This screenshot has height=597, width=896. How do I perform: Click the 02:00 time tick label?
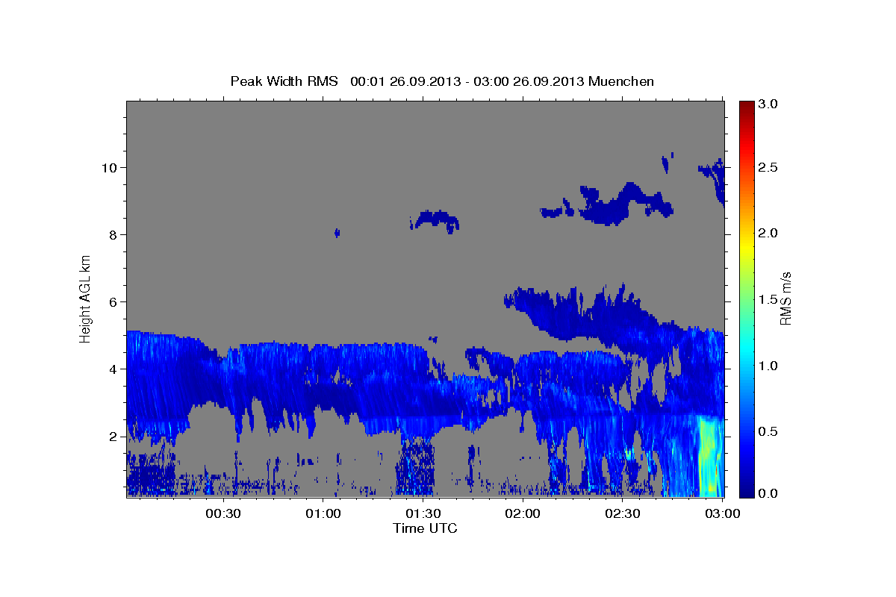tap(523, 513)
